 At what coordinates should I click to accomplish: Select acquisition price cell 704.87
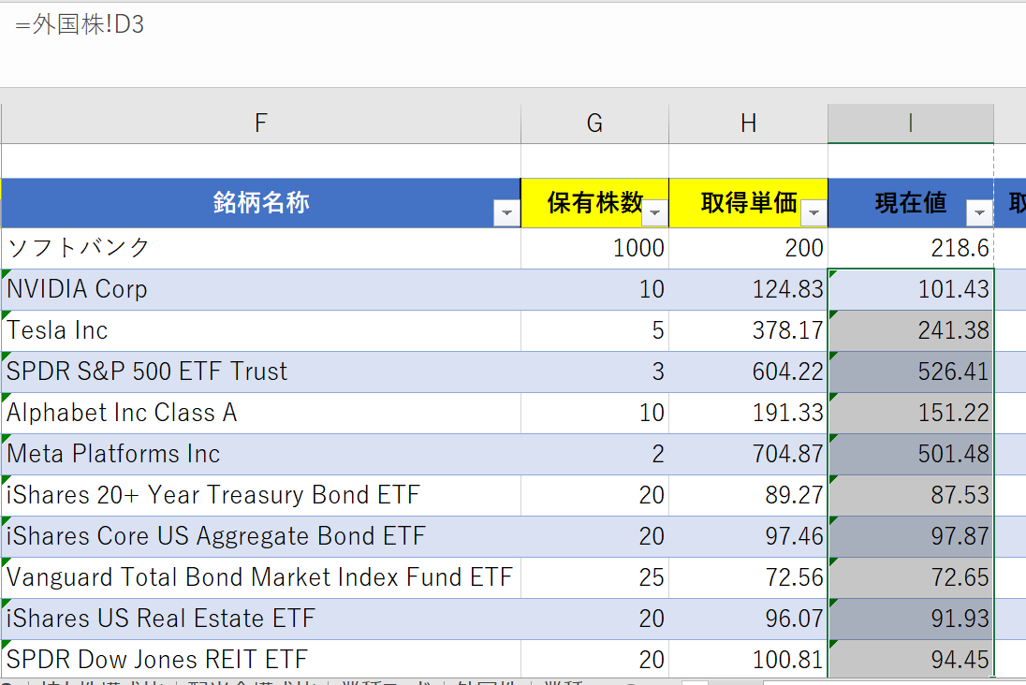tap(749, 454)
